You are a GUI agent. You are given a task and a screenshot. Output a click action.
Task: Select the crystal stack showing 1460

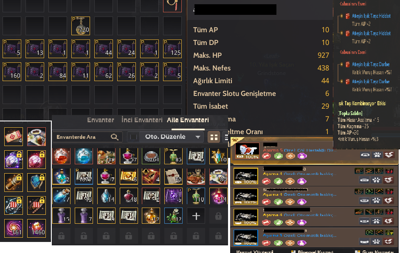pyautogui.click(x=37, y=228)
